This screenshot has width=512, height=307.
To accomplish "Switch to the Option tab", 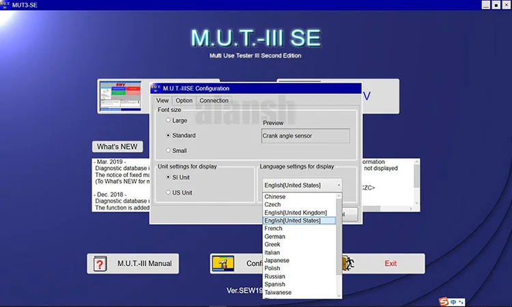I will (x=184, y=100).
